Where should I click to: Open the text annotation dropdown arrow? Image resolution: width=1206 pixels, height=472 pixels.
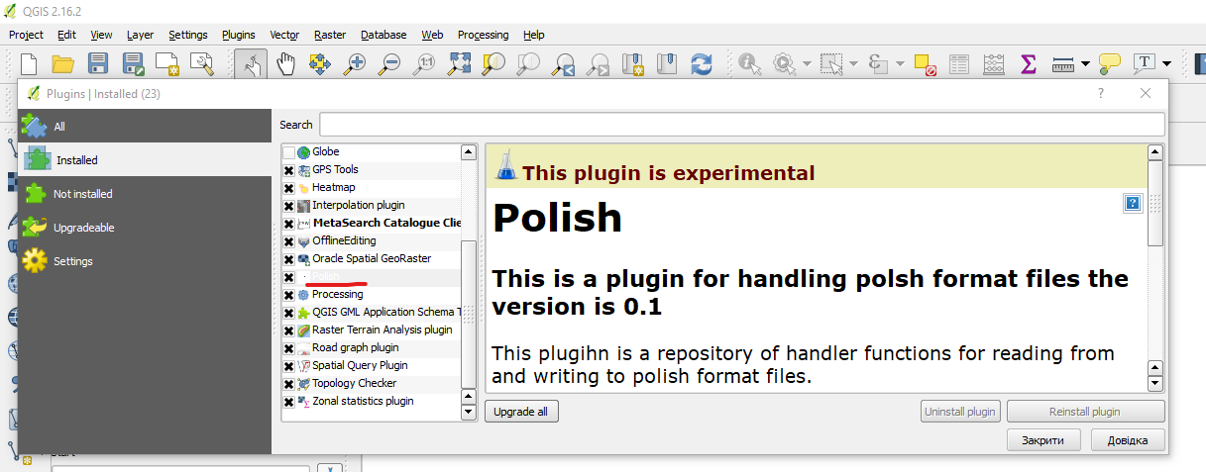pos(1166,64)
